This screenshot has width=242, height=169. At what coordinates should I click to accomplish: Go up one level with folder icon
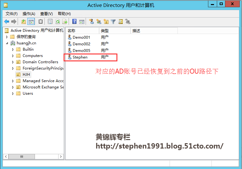point(24,22)
